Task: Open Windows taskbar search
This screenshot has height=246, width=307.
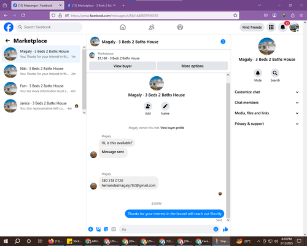Action: click(17, 241)
